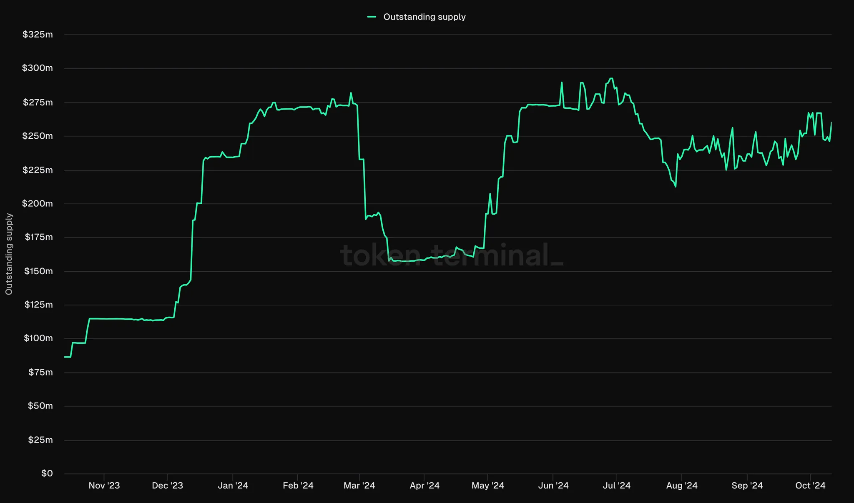This screenshot has height=503, width=854.
Task: Click the Aug '24 x-axis label
Action: 682,486
